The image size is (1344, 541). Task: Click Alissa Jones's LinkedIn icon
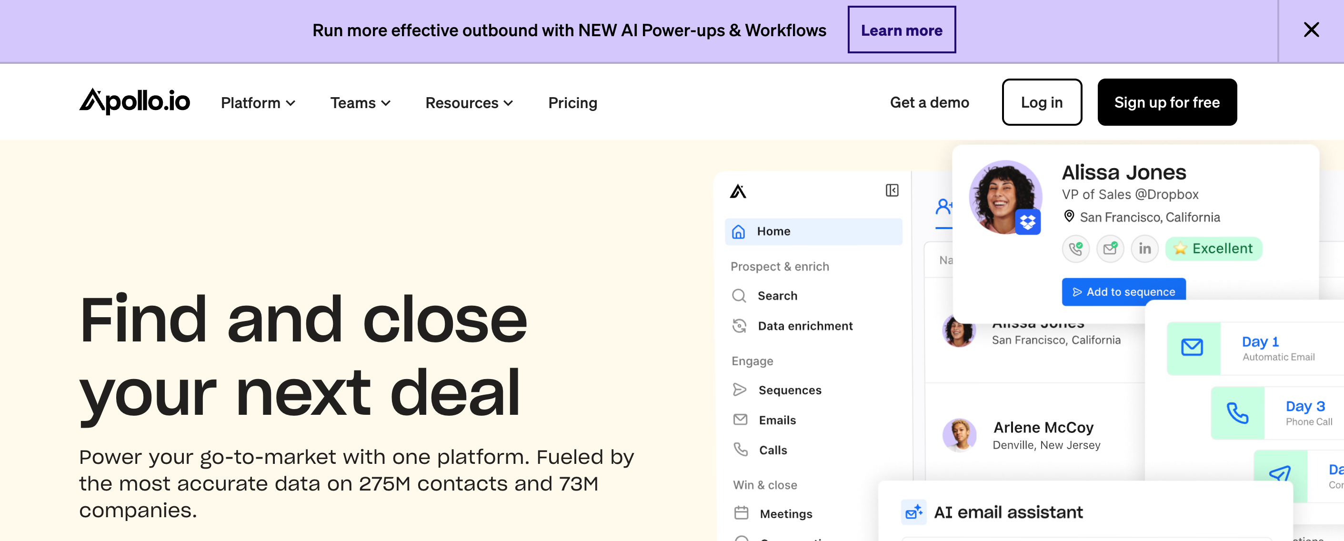pos(1145,249)
